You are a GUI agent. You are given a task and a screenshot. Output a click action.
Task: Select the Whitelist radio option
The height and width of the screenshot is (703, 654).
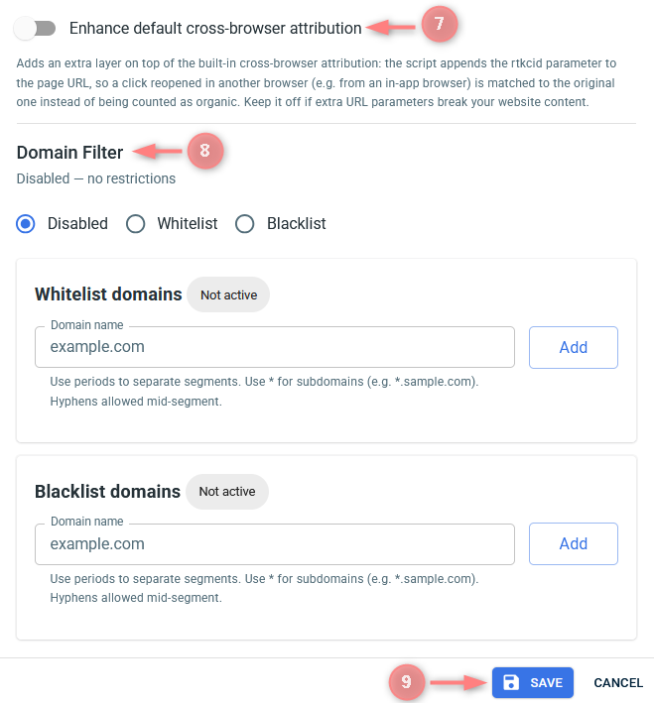pyautogui.click(x=135, y=224)
